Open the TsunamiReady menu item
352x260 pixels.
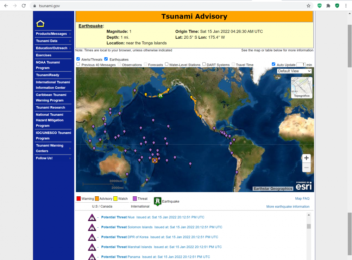click(x=48, y=75)
